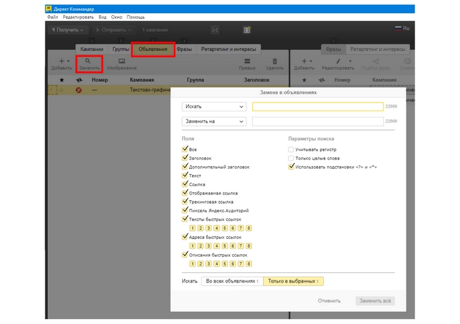Toggle the Отображаемая ссылка checkbox

(185, 193)
